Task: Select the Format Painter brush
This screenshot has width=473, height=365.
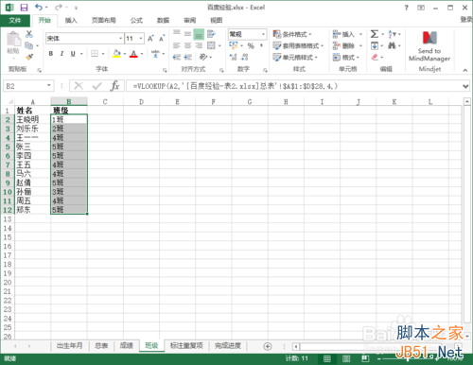Action: pos(29,57)
